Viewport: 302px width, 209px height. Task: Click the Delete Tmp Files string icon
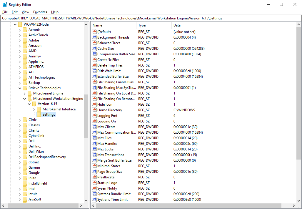[x=94, y=65]
